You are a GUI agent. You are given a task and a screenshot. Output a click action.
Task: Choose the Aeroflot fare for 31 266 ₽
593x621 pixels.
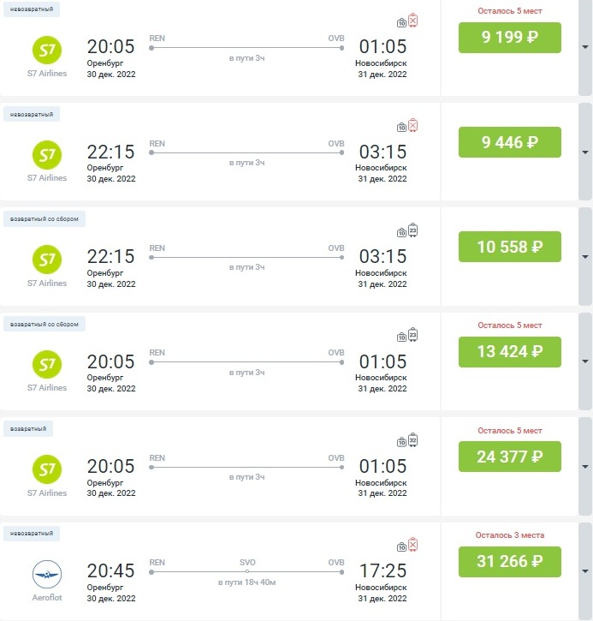[x=509, y=562]
